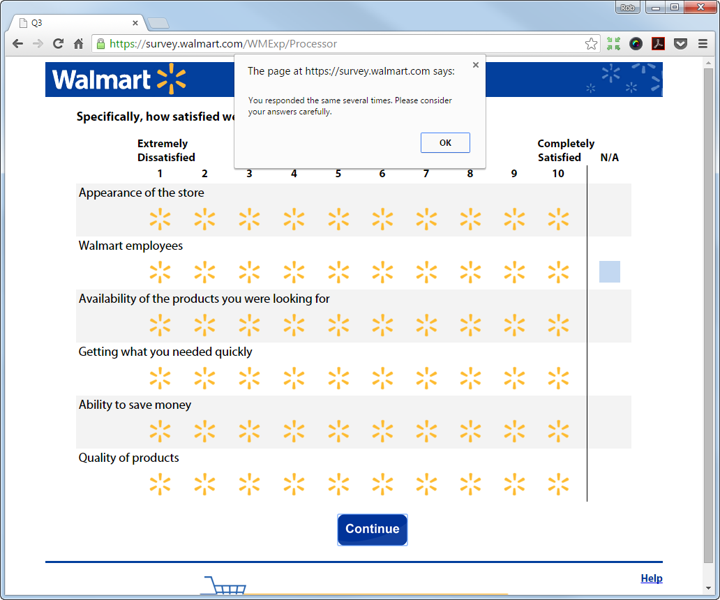Open the Adobe Acrobat extension icon
The height and width of the screenshot is (600, 720).
(x=658, y=43)
